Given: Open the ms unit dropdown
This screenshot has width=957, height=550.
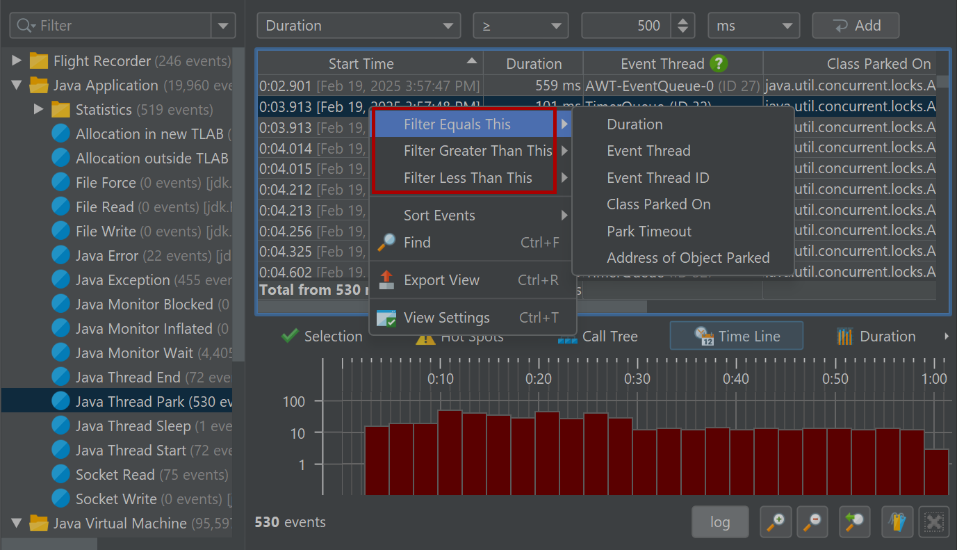Looking at the screenshot, I should point(754,26).
